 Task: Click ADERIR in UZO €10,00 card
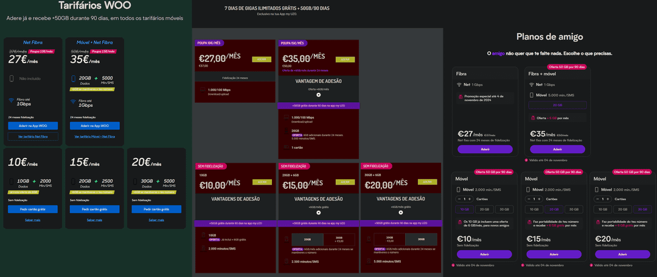[262, 182]
